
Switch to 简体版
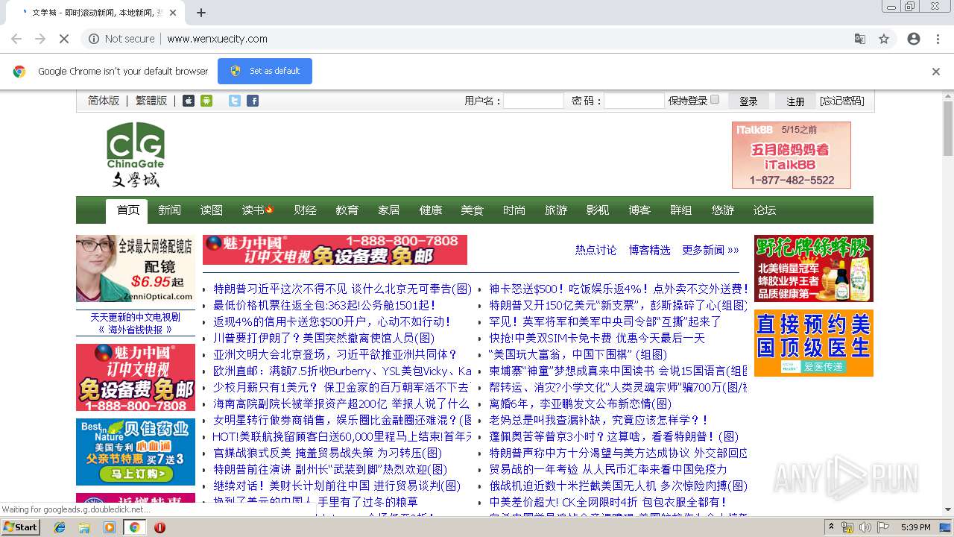104,101
